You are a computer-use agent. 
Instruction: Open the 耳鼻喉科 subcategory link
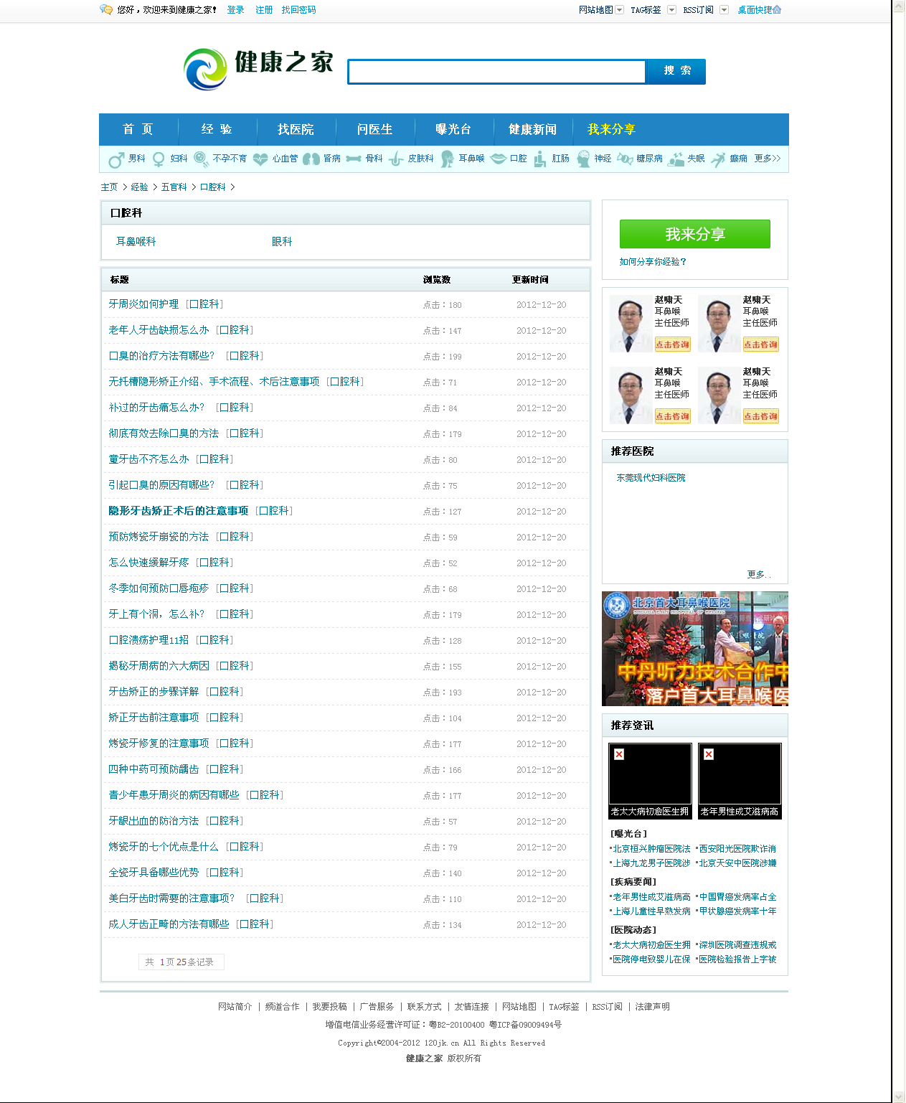136,242
